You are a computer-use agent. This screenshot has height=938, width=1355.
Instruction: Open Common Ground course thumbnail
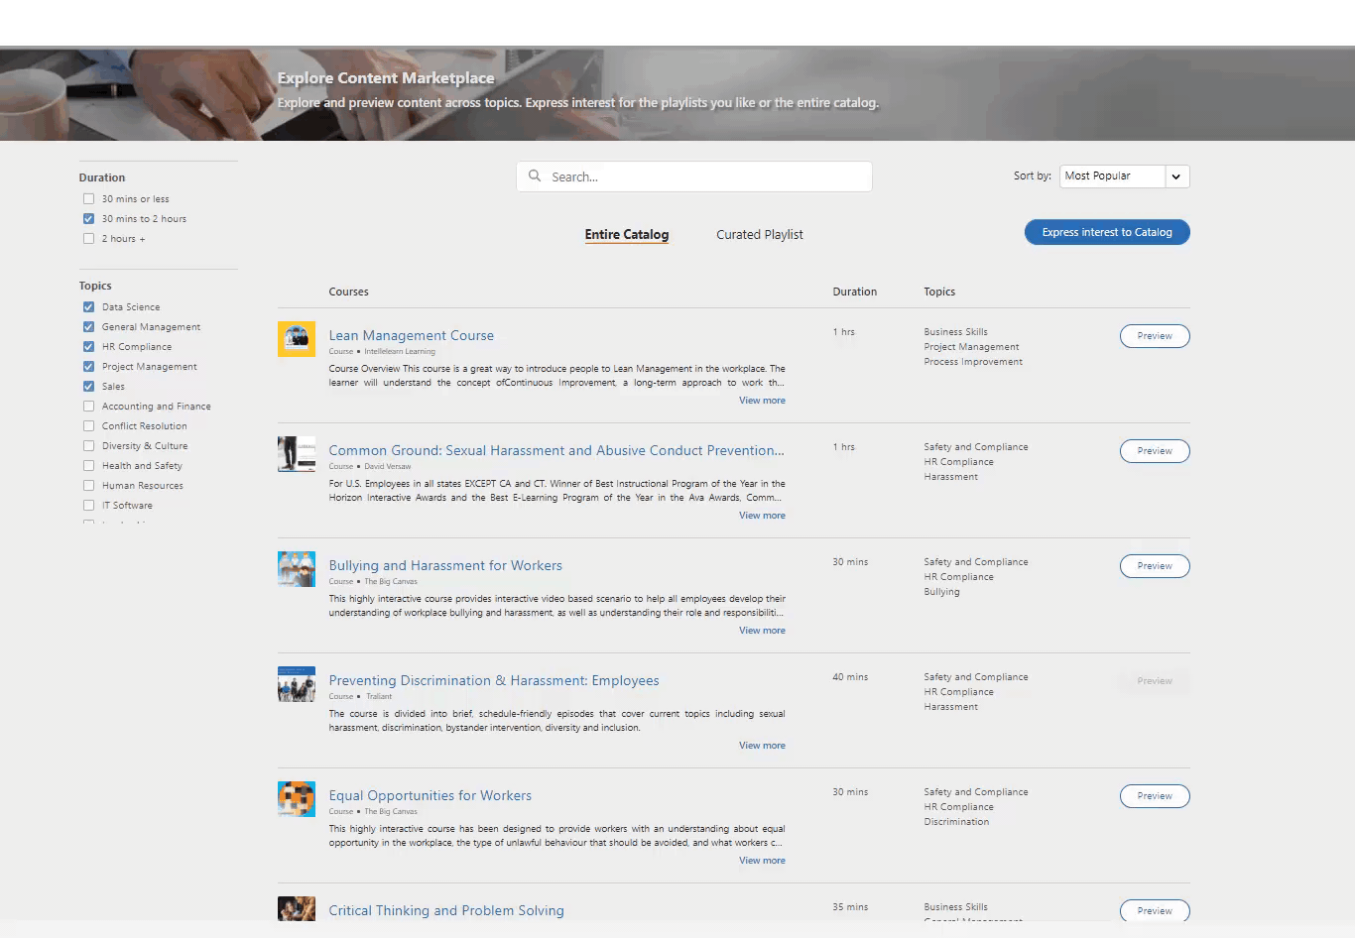297,454
